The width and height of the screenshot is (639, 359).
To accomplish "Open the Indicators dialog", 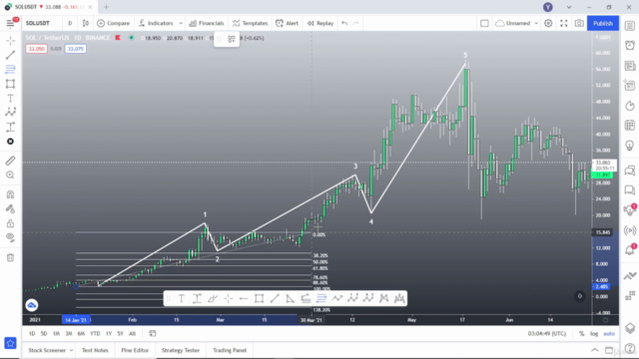I will [x=156, y=23].
